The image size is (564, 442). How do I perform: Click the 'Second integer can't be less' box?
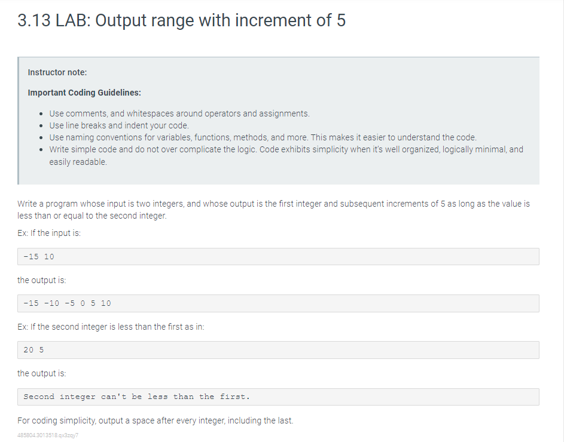point(278,397)
